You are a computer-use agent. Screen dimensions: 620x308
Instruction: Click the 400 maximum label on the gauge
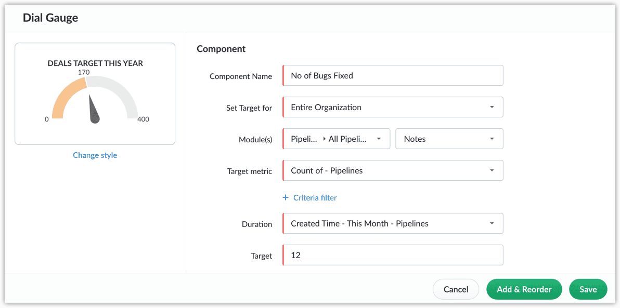143,119
